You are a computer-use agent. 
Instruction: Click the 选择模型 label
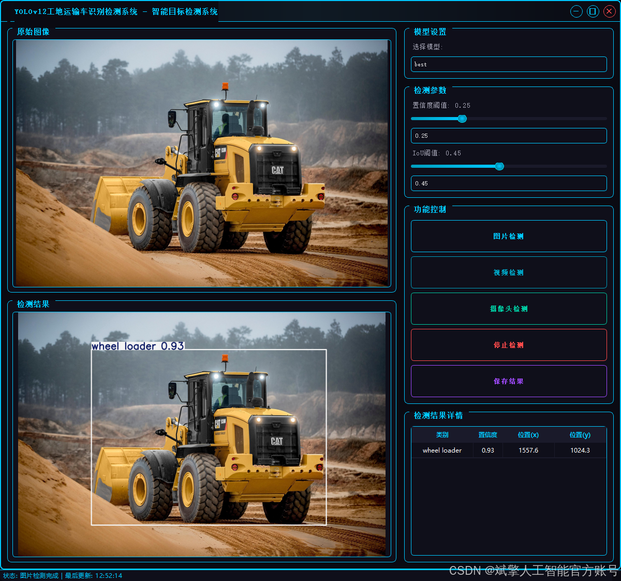click(x=427, y=47)
